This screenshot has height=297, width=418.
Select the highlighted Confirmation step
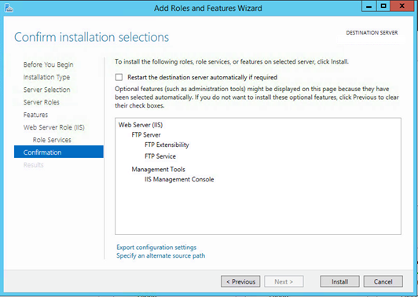59,152
